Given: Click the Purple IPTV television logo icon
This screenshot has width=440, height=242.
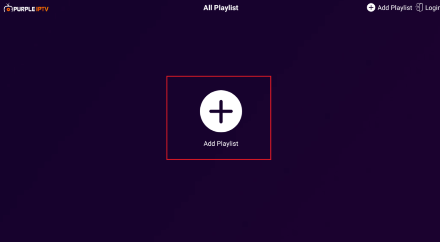Looking at the screenshot, I should [8, 8].
